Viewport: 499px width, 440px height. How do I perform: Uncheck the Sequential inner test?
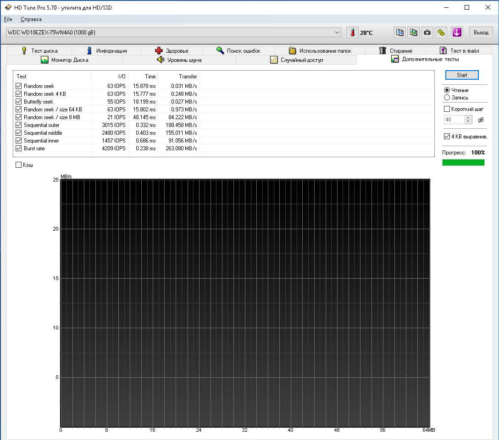pyautogui.click(x=18, y=141)
